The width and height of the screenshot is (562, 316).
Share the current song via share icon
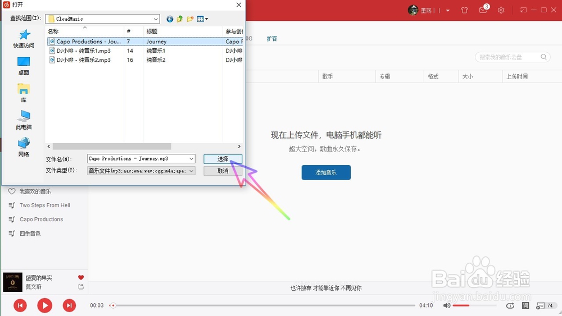tap(81, 287)
